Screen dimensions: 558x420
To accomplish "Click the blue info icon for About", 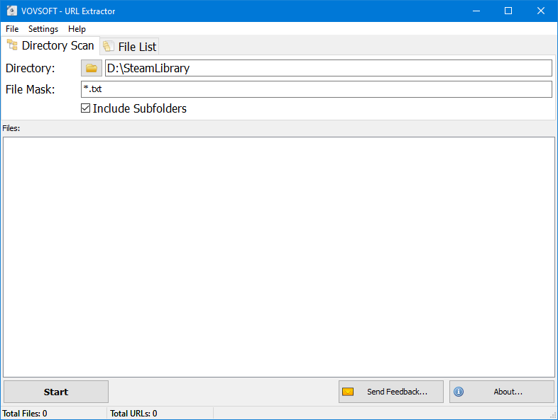I will [459, 392].
